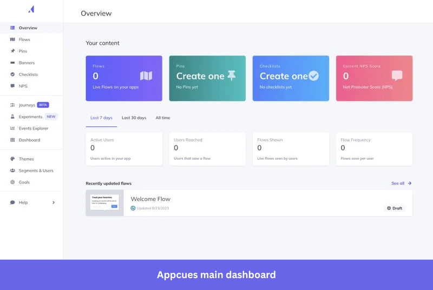
Task: Click the checkmark icon on Checklists card
Action: (x=313, y=76)
